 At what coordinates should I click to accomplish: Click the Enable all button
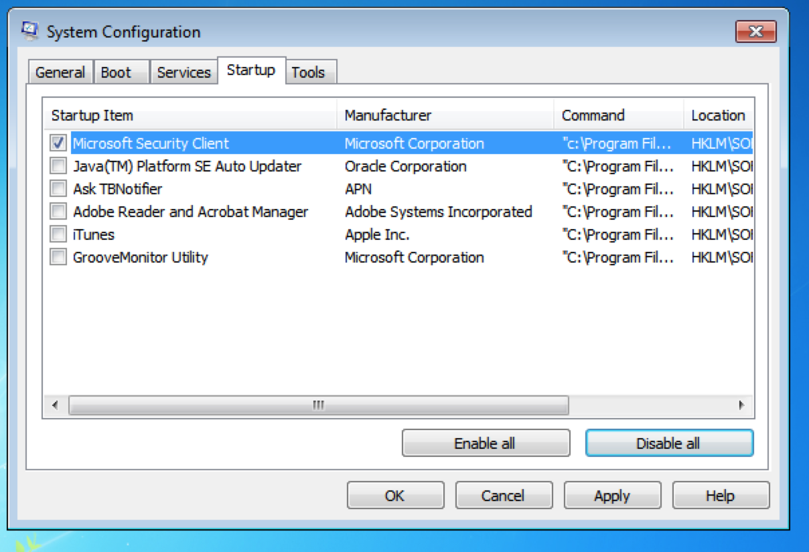click(x=486, y=443)
